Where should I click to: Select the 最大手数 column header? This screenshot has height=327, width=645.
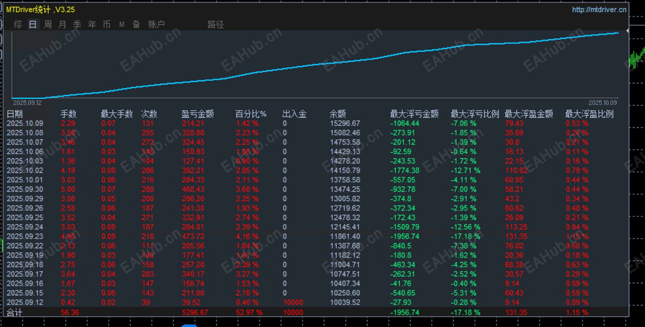(117, 114)
